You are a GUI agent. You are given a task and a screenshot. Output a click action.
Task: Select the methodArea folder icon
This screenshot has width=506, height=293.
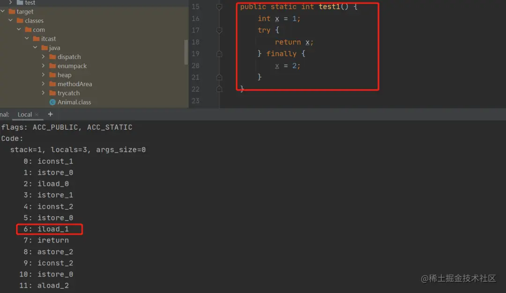tap(52, 84)
